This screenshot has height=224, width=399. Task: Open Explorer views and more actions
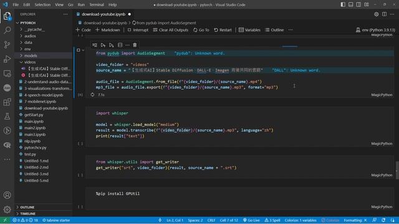[x=65, y=14]
